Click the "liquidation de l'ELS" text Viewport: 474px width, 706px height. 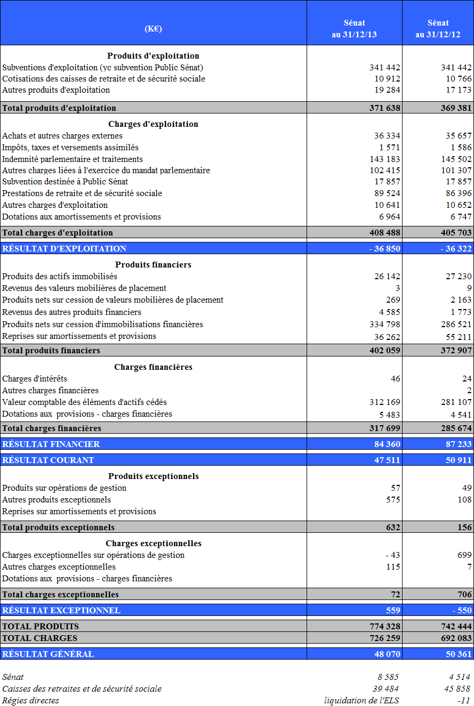tap(361, 701)
